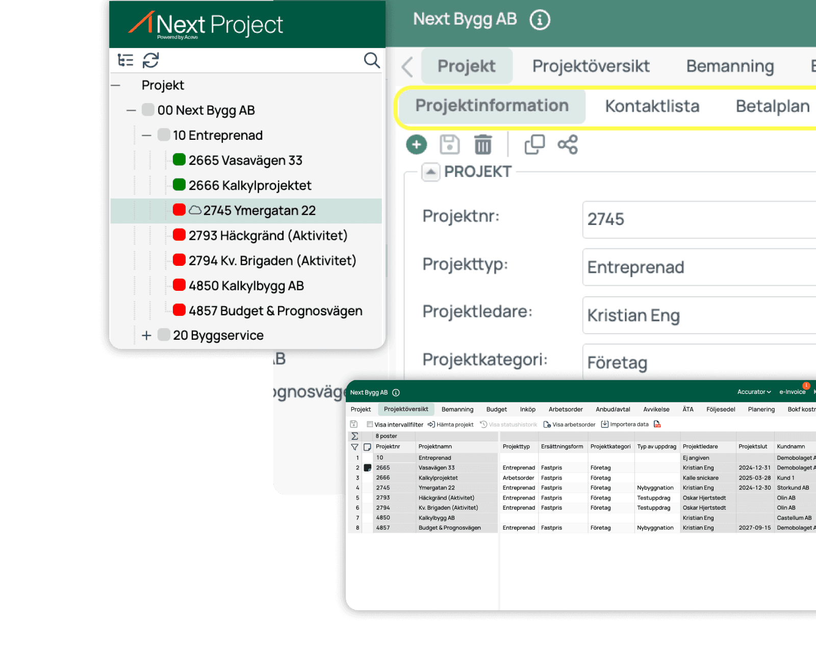This screenshot has width=816, height=649.
Task: Refresh the project tree
Action: click(x=150, y=60)
